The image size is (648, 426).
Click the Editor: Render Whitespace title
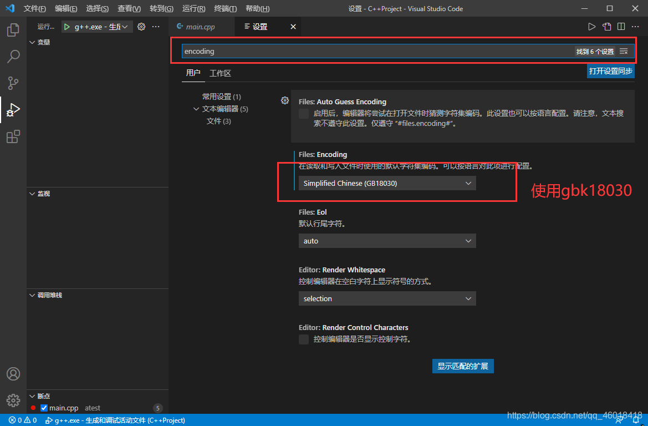click(x=342, y=270)
